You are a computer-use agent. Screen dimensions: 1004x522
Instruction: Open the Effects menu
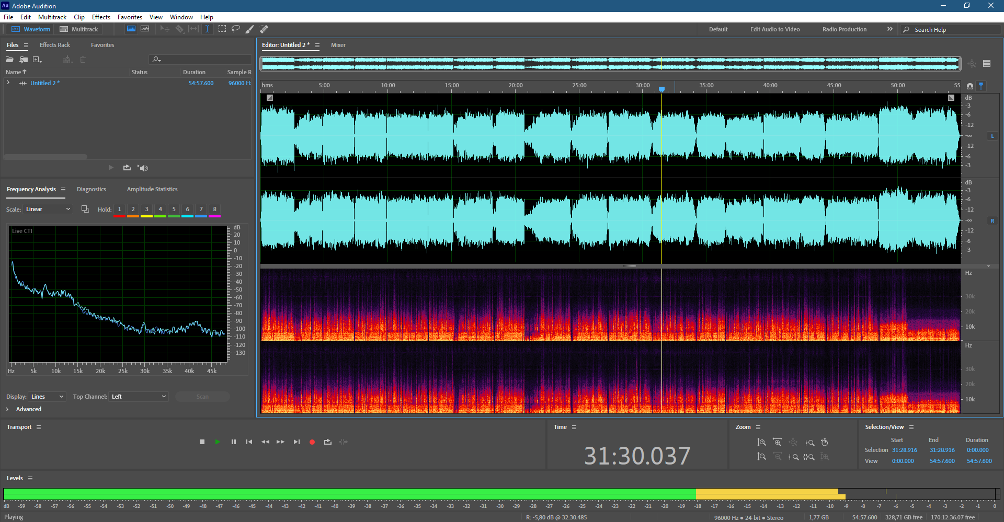[x=101, y=17]
